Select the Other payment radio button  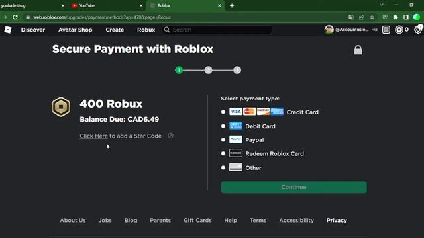tap(223, 167)
